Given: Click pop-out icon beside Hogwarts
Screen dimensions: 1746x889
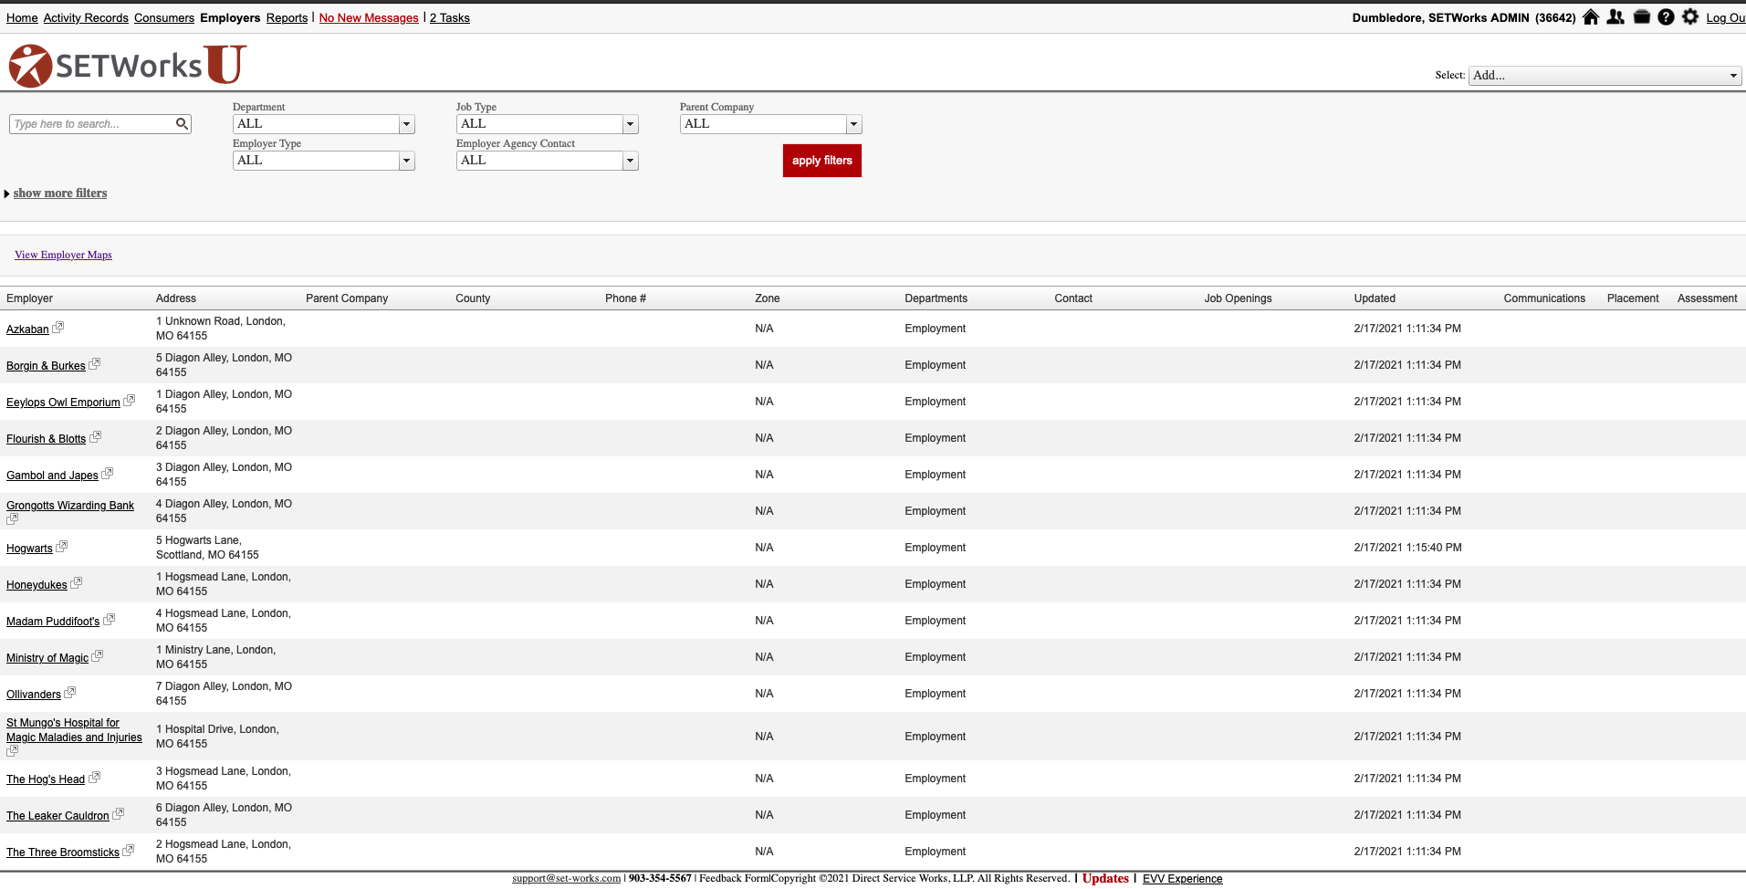Looking at the screenshot, I should click(x=62, y=546).
